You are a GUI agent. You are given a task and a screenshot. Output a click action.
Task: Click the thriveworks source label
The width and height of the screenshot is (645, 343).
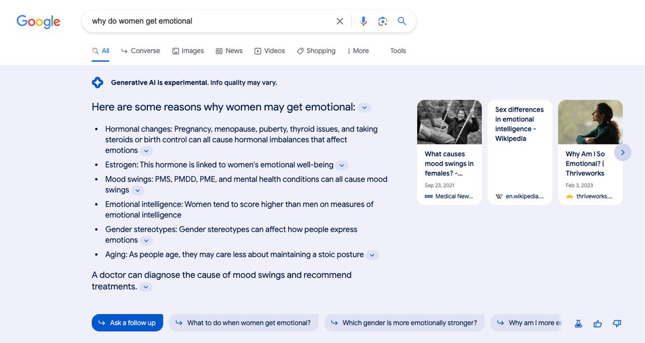click(x=589, y=196)
